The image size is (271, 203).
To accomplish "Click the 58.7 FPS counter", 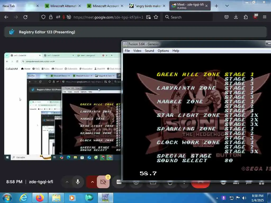I will click(148, 173).
